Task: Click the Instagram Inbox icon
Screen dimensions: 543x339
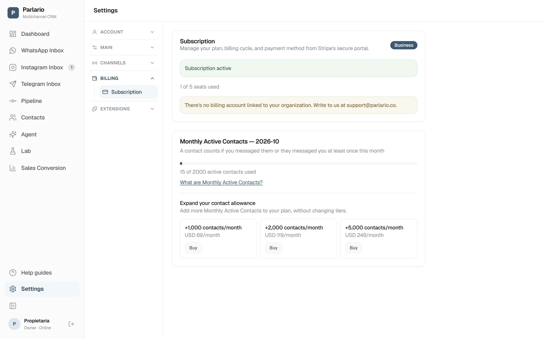Action: 13,67
